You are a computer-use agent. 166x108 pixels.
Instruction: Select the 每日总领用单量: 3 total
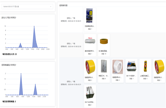9,102
